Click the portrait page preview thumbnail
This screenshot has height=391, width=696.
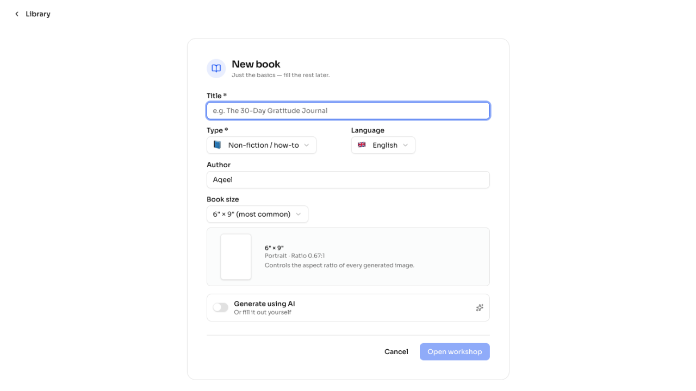click(236, 257)
